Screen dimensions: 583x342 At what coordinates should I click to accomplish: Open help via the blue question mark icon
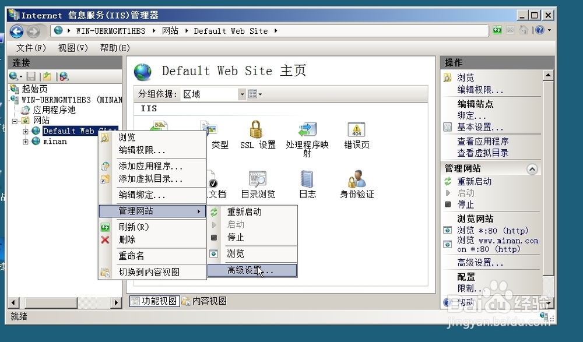[x=540, y=30]
